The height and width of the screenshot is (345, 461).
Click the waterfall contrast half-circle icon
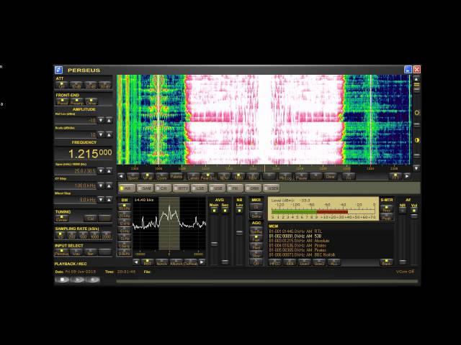pyautogui.click(x=417, y=140)
